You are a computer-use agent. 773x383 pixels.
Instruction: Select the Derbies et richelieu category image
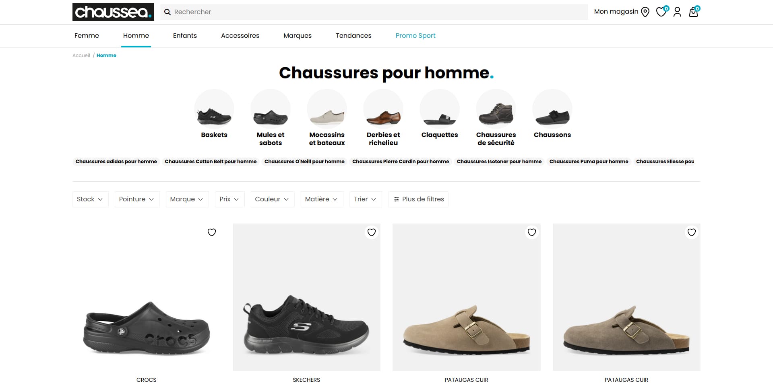pos(383,109)
